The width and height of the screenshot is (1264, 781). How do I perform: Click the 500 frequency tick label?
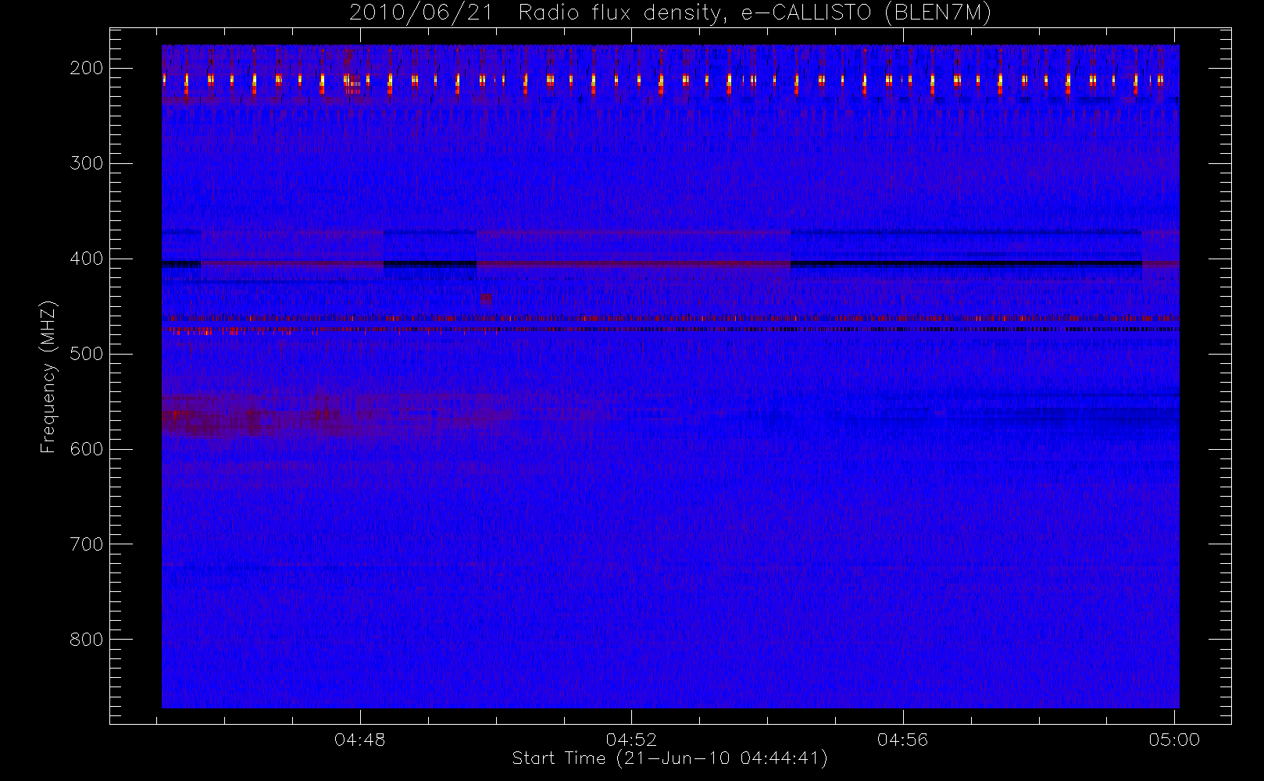pyautogui.click(x=87, y=354)
